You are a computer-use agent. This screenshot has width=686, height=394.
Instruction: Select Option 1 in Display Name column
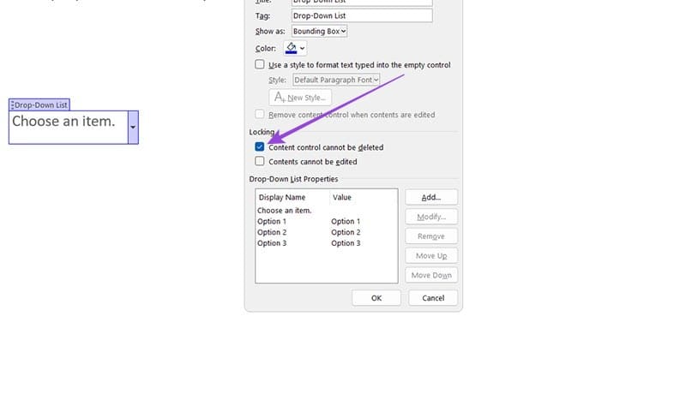pos(272,222)
